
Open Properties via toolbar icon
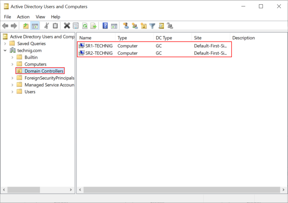[x=76, y=26]
